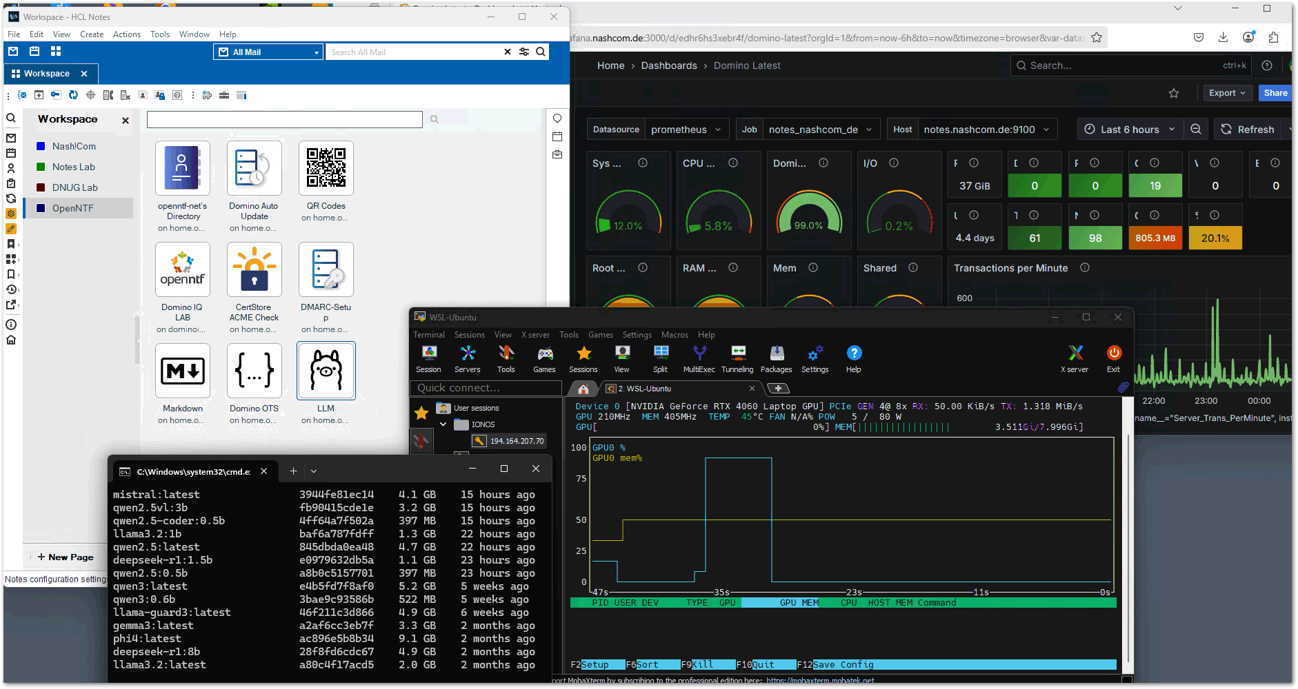1298x689 pixels.
Task: Select the CertStore ACME Check icon
Action: pyautogui.click(x=254, y=269)
